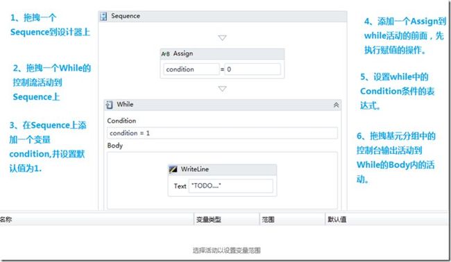Click the drop arrow above Assign
The image size is (451, 262).
[222, 37]
